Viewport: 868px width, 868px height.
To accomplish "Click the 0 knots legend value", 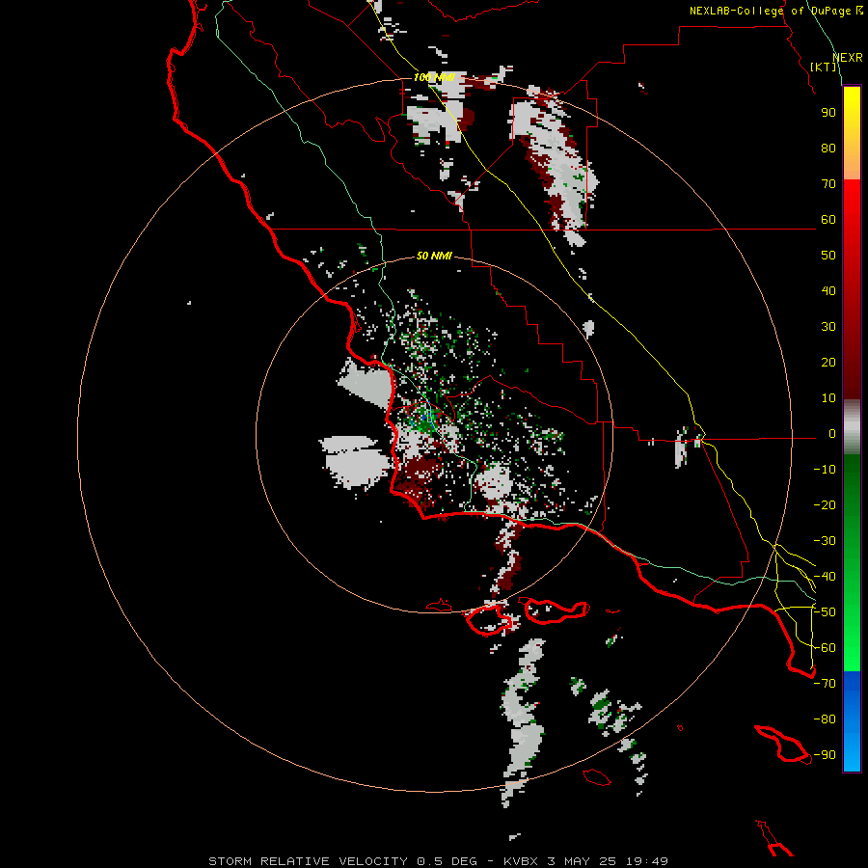I will coord(832,434).
